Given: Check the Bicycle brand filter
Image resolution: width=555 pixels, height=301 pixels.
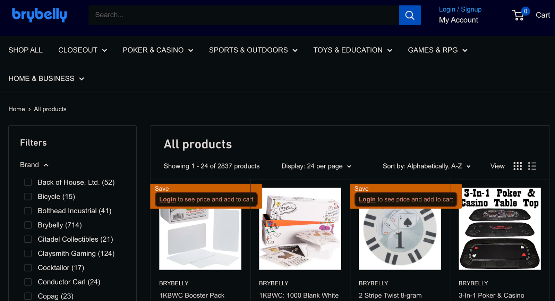Looking at the screenshot, I should coord(28,197).
